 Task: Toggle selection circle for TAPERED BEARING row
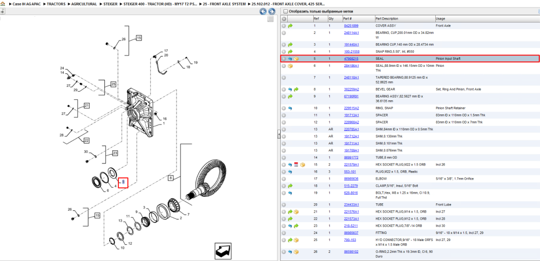(284, 78)
